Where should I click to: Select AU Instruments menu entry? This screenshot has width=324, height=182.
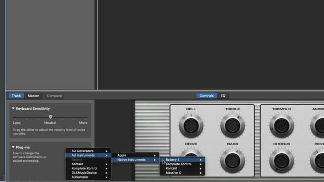88,155
